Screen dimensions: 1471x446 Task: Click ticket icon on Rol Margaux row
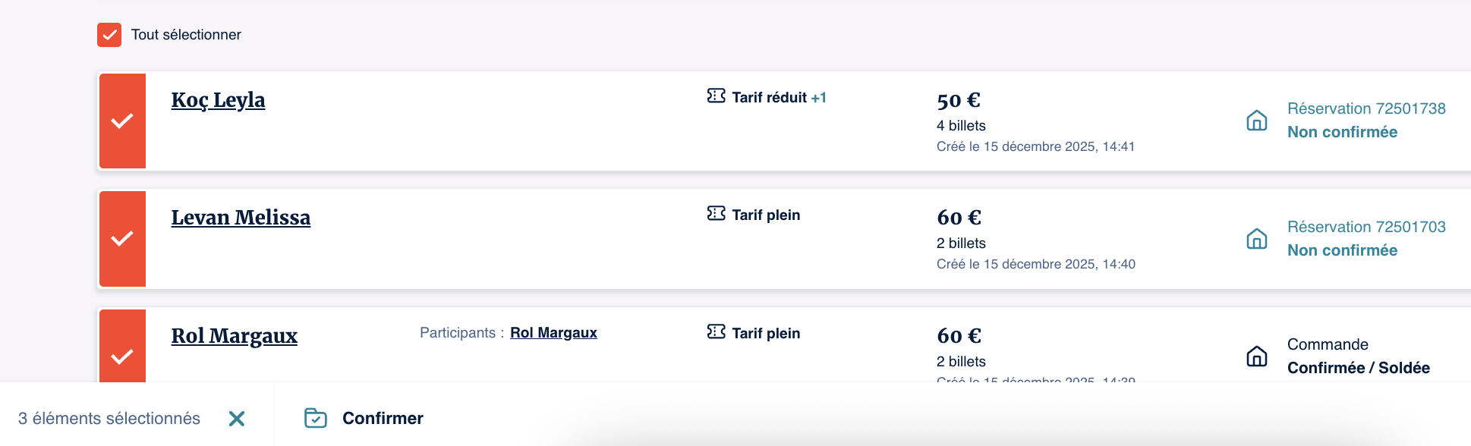[x=716, y=332]
